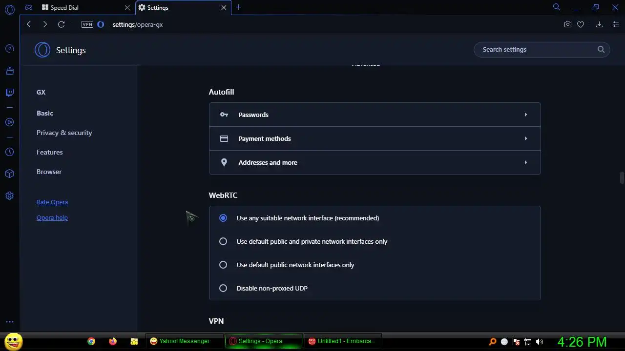Go to GX settings section
Image resolution: width=625 pixels, height=351 pixels.
(x=41, y=92)
